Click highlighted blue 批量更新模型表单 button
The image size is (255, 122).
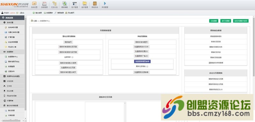point(142,61)
